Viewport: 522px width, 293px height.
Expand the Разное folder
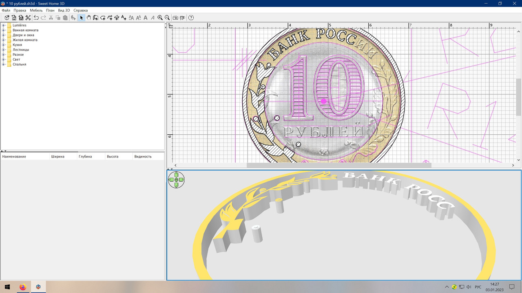click(x=4, y=55)
